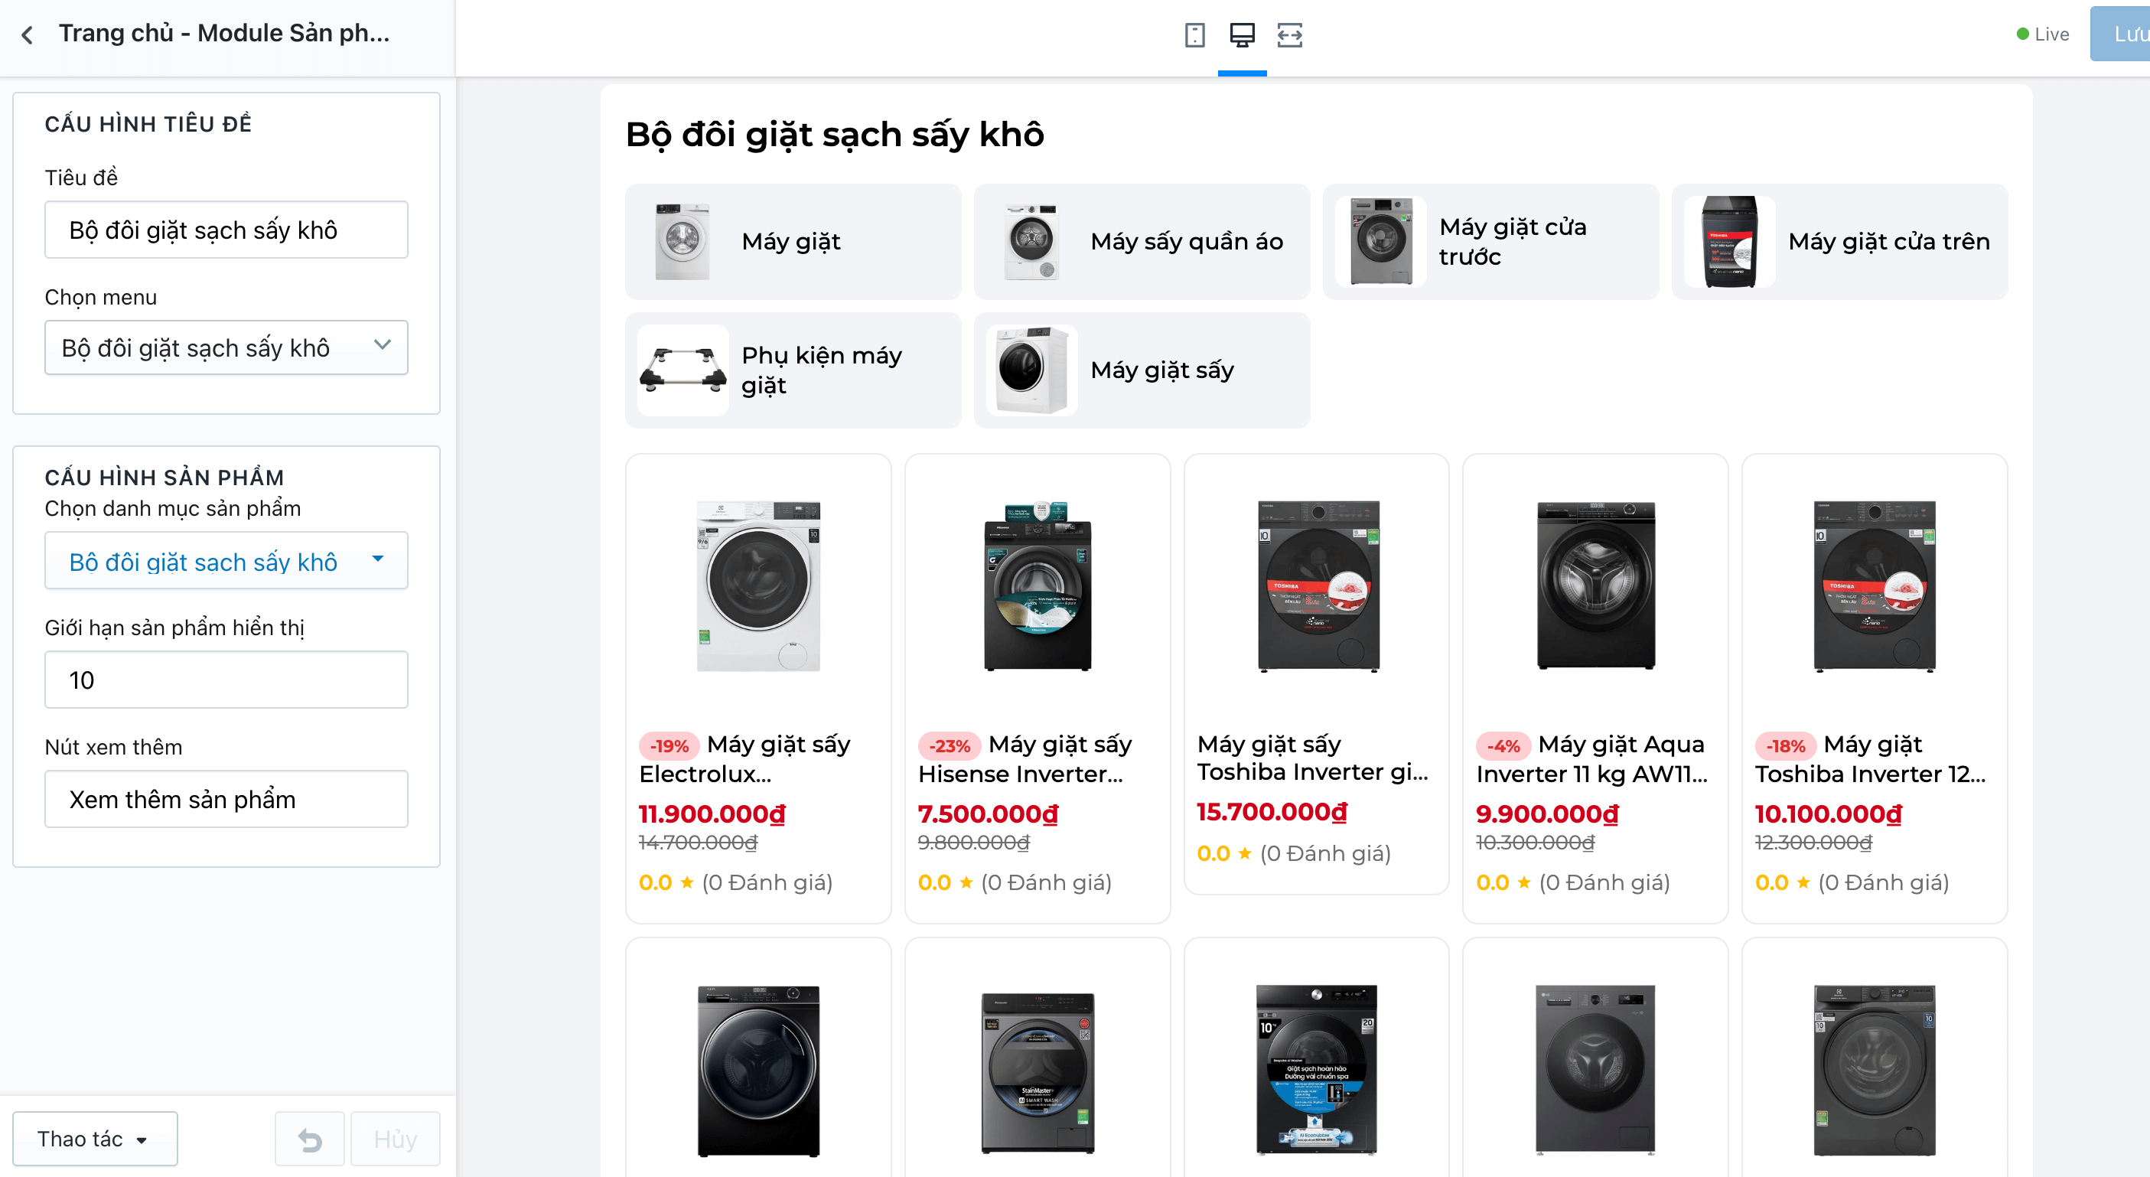Open Chọn danh mục sản phẩm dropdown
The height and width of the screenshot is (1177, 2150).
coord(226,561)
